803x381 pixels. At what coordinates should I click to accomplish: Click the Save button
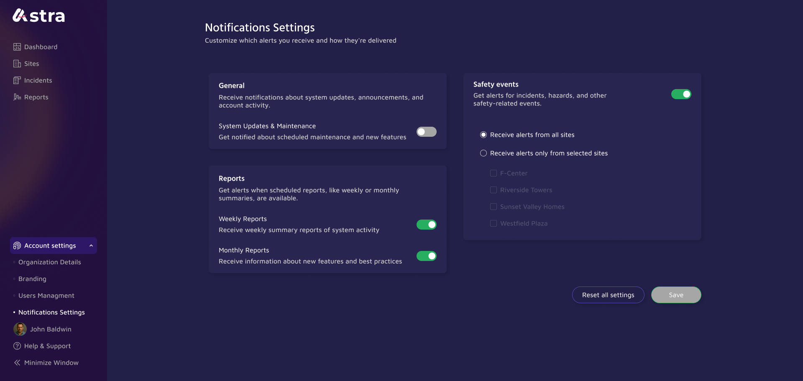676,295
